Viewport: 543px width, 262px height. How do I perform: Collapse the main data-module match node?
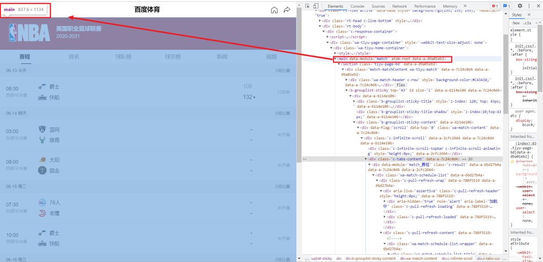coord(335,59)
